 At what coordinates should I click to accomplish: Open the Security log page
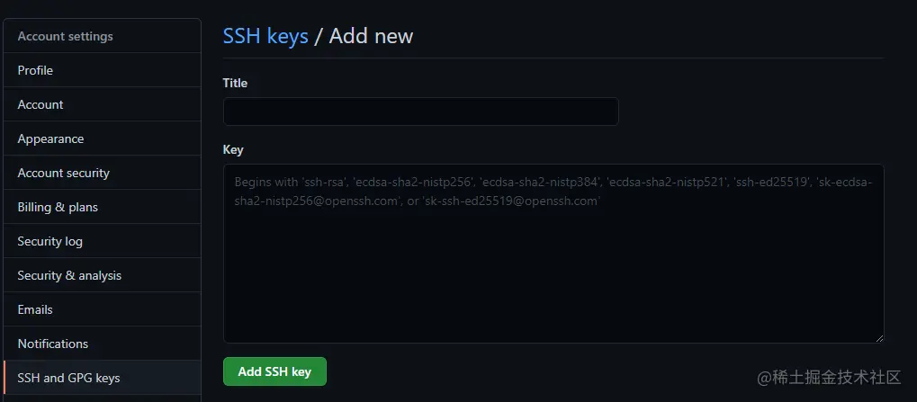tap(49, 241)
